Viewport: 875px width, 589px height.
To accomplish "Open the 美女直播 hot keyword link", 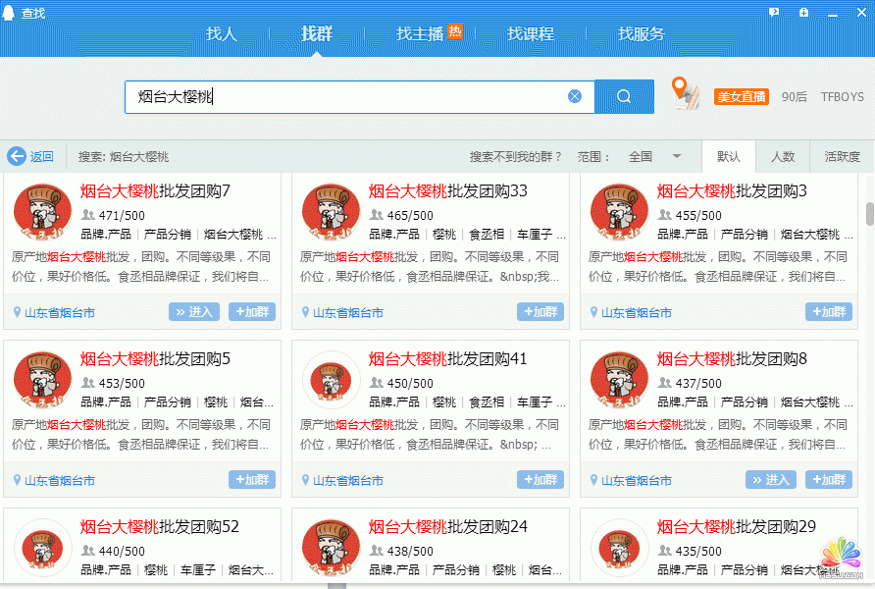I will coord(741,96).
